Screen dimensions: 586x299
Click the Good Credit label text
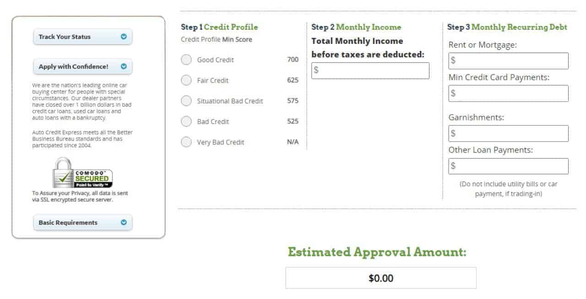click(216, 60)
